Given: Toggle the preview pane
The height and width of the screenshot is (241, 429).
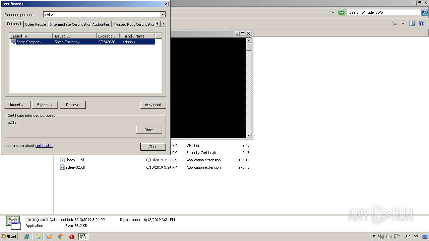Looking at the screenshot, I should 412,23.
